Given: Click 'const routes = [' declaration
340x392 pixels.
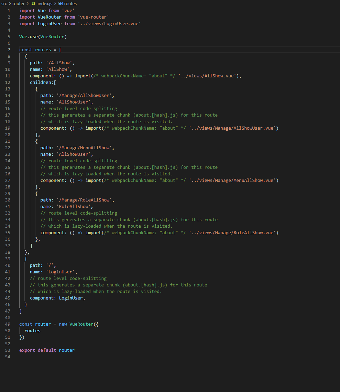Looking at the screenshot, I should click(x=40, y=50).
